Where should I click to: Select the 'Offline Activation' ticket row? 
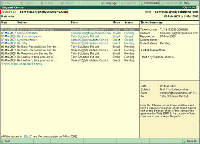[x=70, y=33]
